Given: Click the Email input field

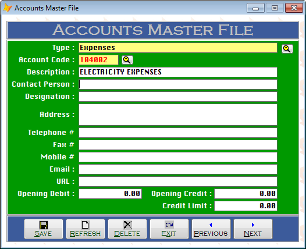Looking at the screenshot, I should pos(178,169).
